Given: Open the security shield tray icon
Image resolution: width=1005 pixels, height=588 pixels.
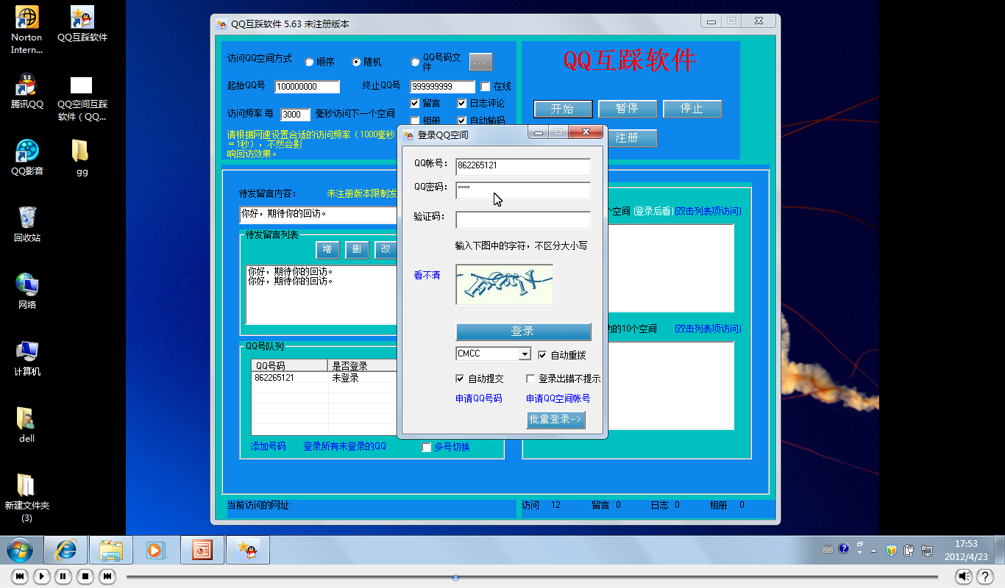Looking at the screenshot, I should pos(891,550).
